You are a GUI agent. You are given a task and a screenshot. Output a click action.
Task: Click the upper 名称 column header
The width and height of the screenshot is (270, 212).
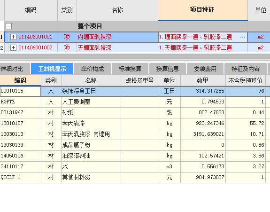[x=117, y=10]
